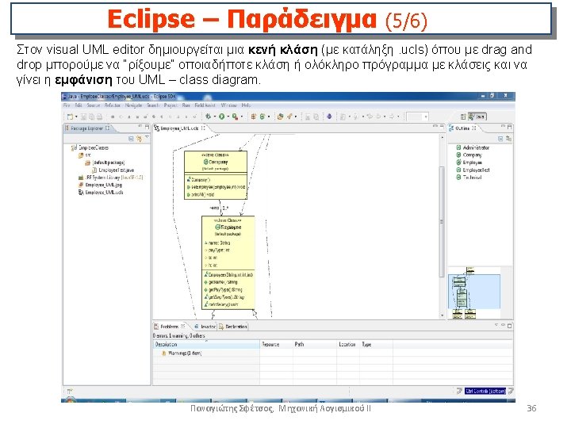Select the Java perspective button
The width and height of the screenshot is (571, 428).
tap(477, 117)
